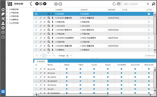The height and width of the screenshot is (97, 157).
Task: Check the db_dispatch row checkbox
Action: click(36, 81)
